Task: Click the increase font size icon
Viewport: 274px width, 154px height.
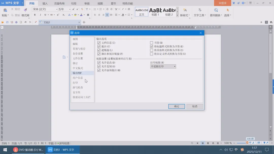Action: tap(73, 9)
